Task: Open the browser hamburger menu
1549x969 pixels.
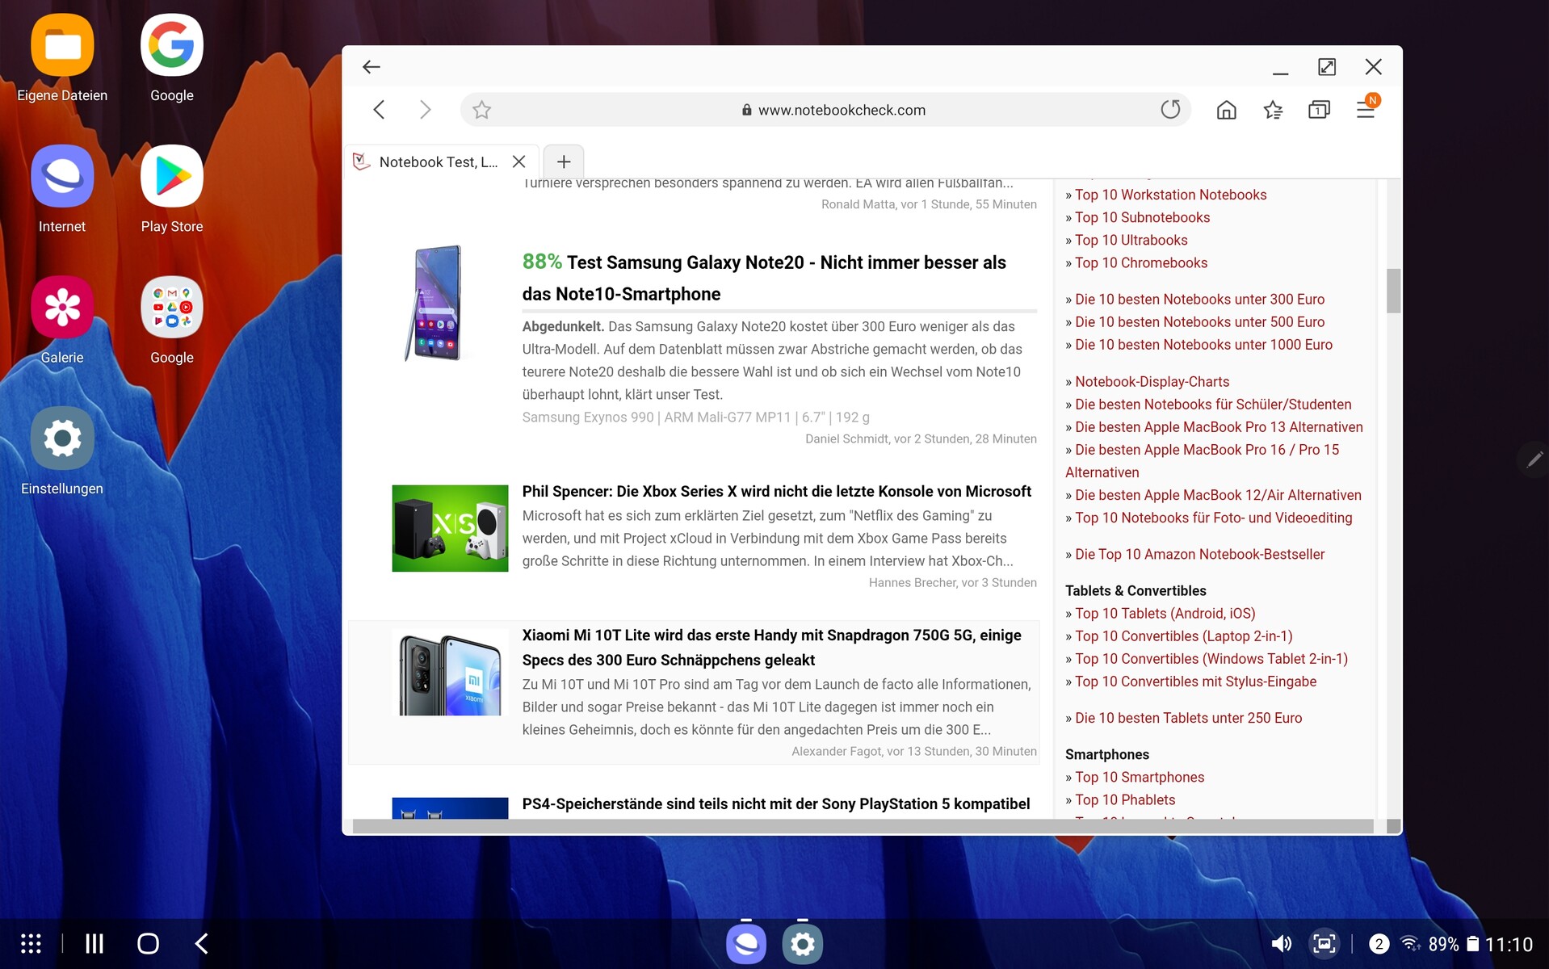Action: point(1366,110)
